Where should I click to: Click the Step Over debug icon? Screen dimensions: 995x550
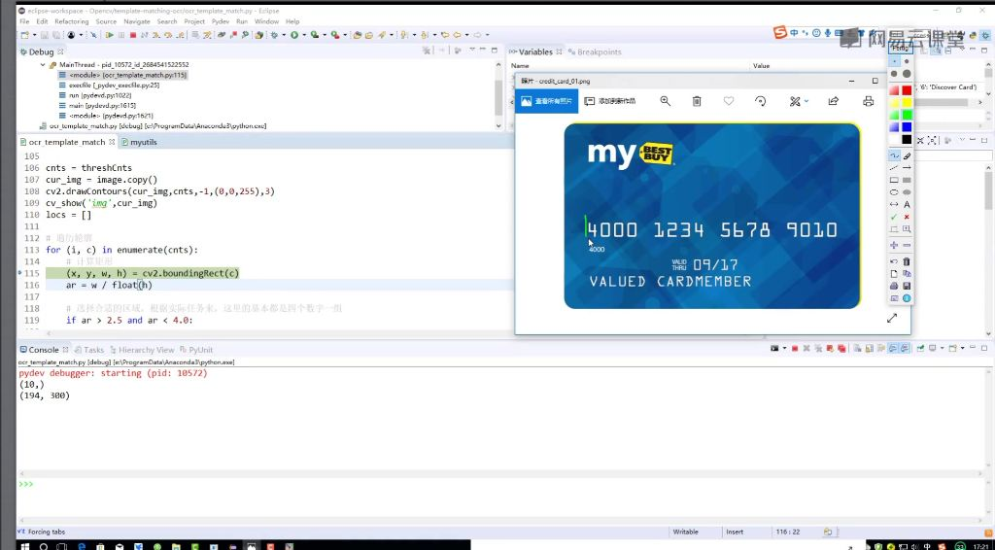[x=168, y=35]
